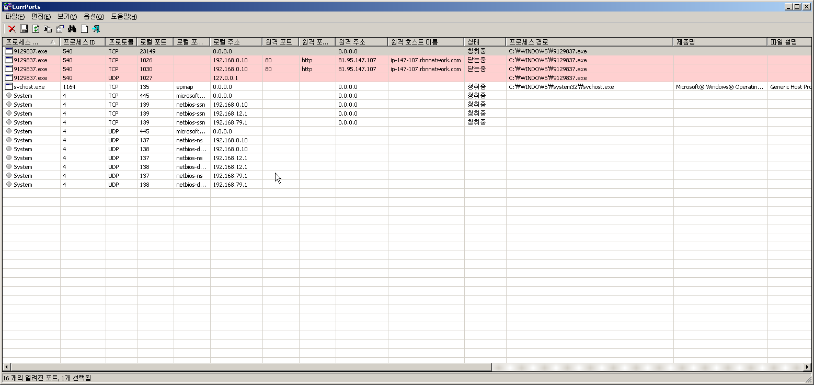814x385 pixels.
Task: Click ip-147-107.rbnnetwork.com in port 1026 row
Action: click(426, 60)
